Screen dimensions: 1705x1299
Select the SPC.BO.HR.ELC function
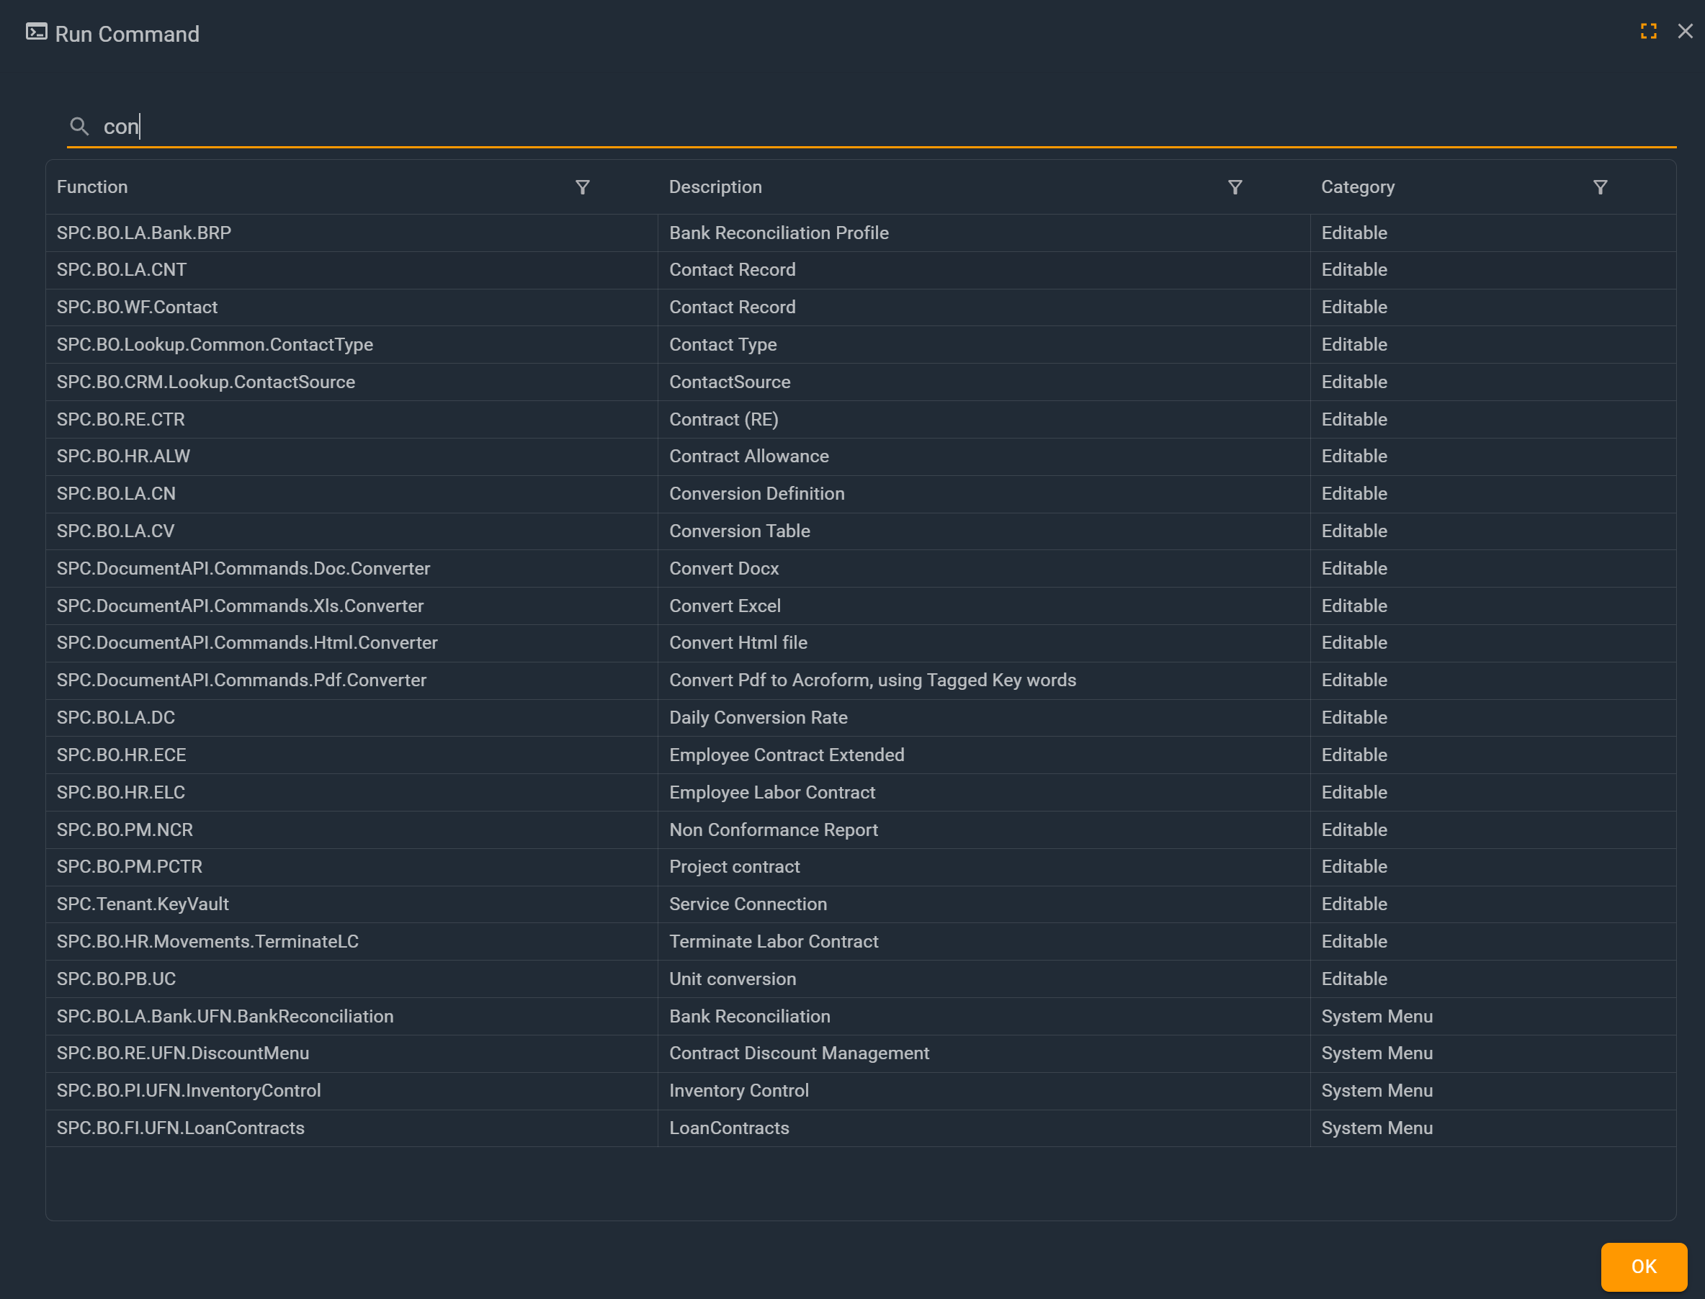click(121, 793)
